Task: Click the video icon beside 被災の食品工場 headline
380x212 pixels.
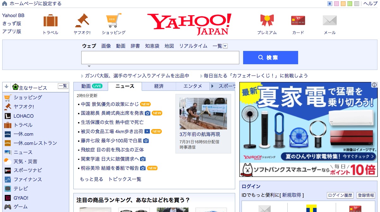Action: coord(147,131)
